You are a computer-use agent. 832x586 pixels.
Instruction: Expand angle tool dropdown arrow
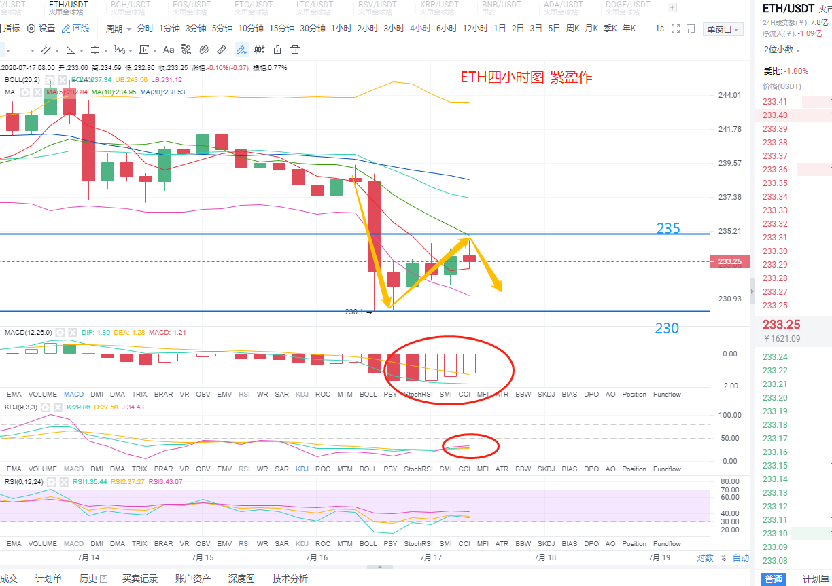(x=81, y=50)
